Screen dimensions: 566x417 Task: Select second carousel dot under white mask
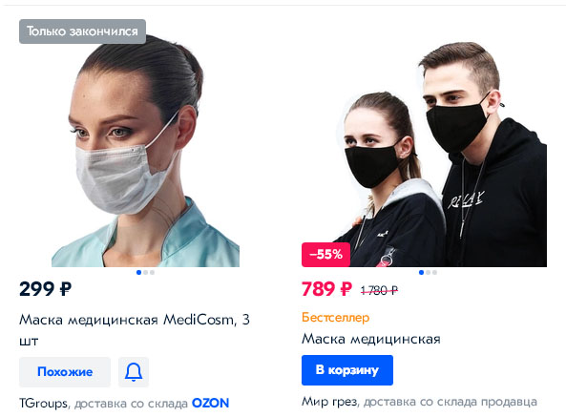[x=145, y=272]
